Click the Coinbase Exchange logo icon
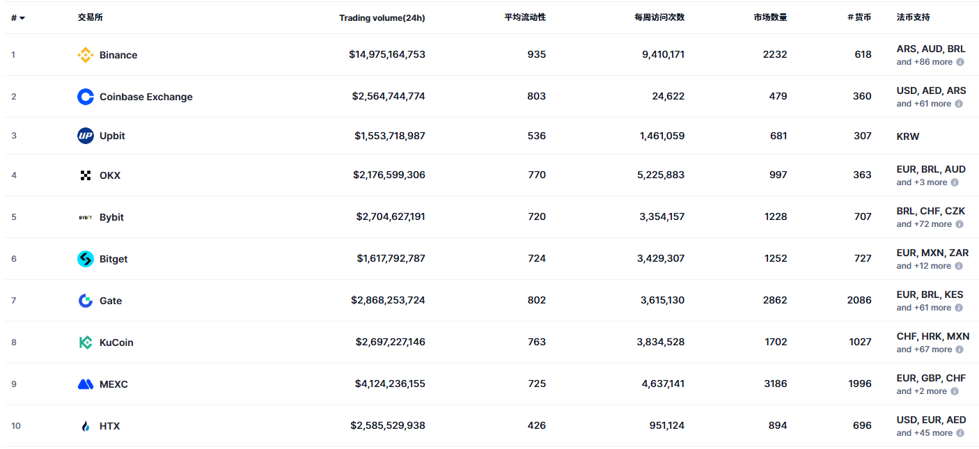The width and height of the screenshot is (979, 449). coord(86,97)
